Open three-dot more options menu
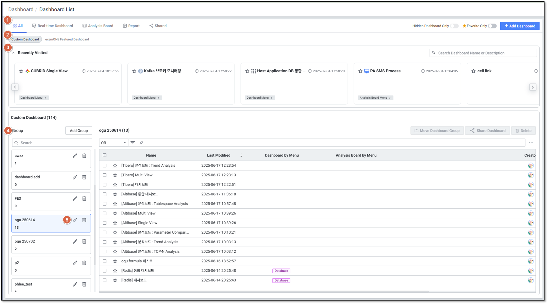The image size is (548, 304). (531, 143)
